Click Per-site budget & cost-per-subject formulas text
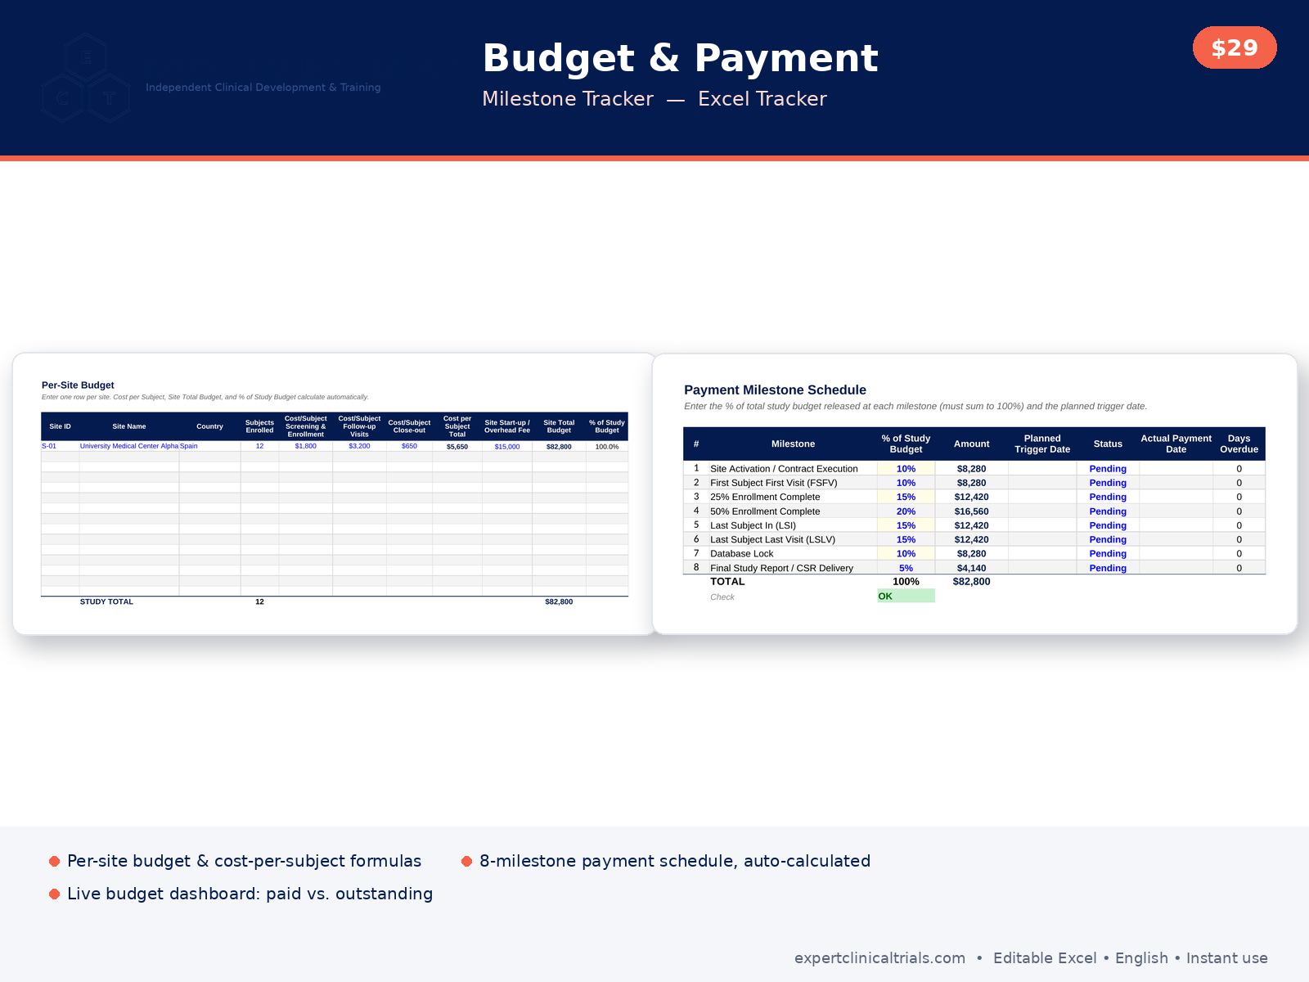Viewport: 1309px width, 982px height. tap(244, 861)
